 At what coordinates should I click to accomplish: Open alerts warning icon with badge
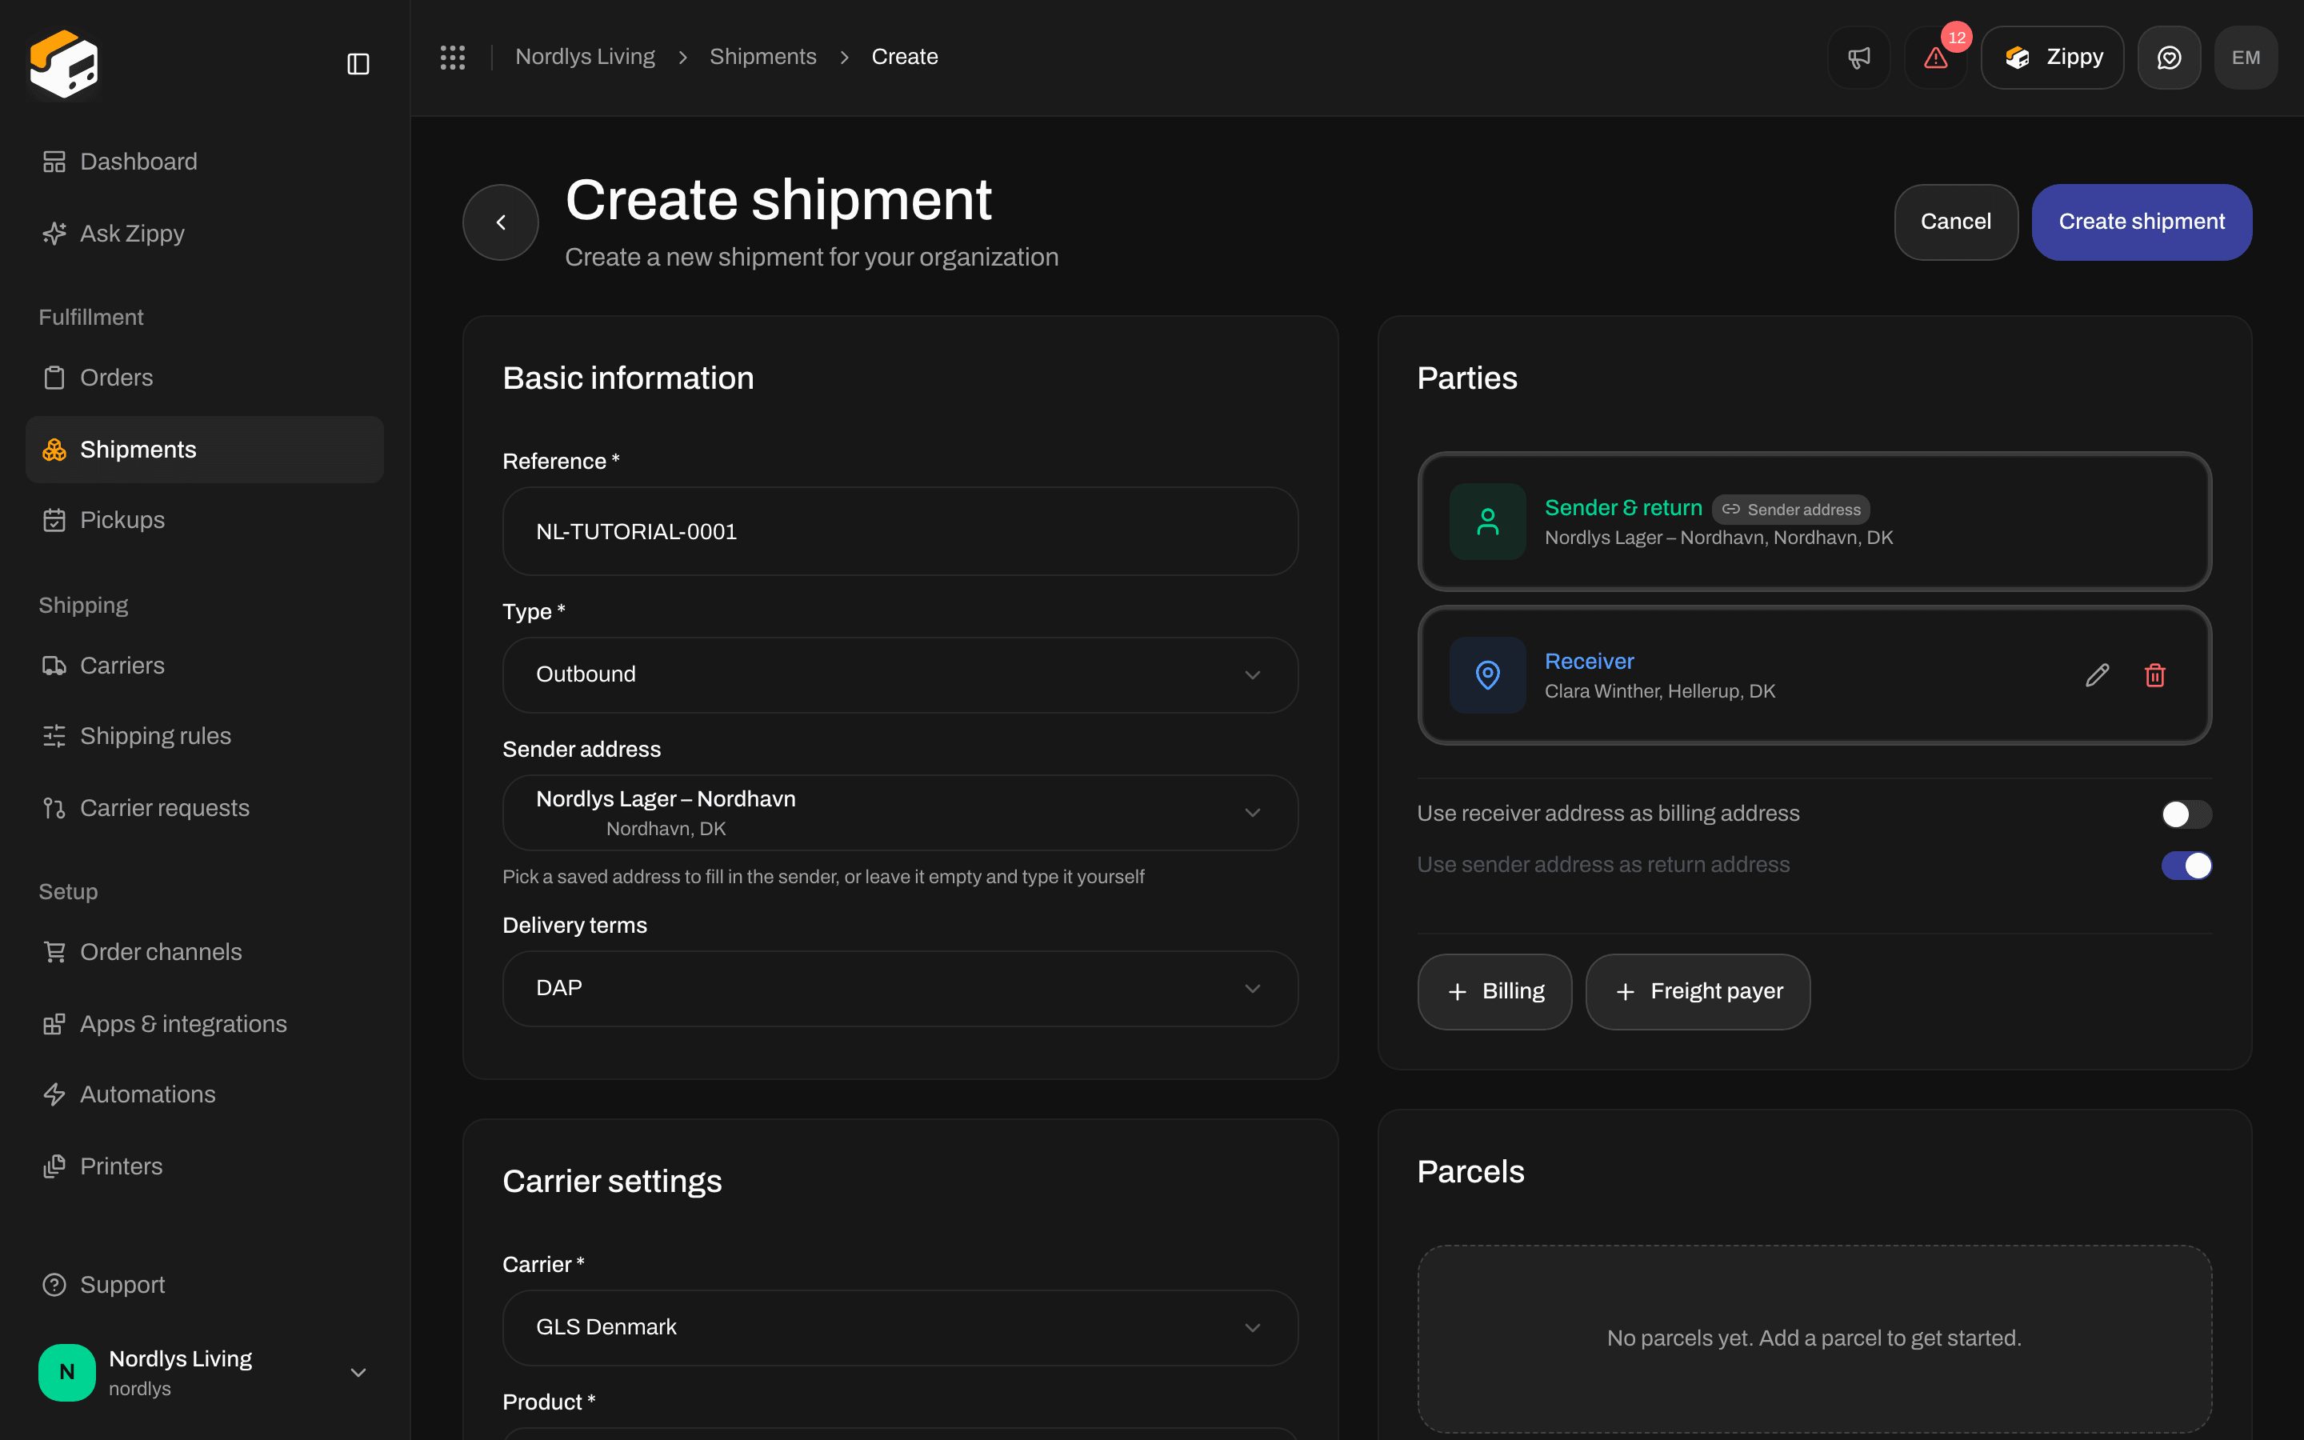click(x=1935, y=57)
